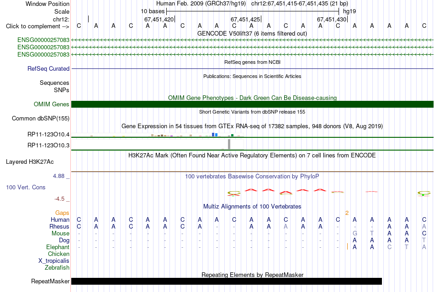The image size is (434, 292).
Task: Click the orange insertion bar in Elephant row
Action: click(x=347, y=247)
